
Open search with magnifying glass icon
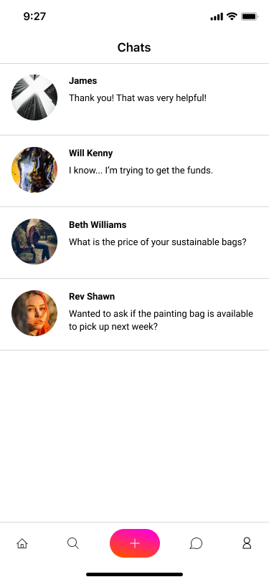click(x=73, y=543)
